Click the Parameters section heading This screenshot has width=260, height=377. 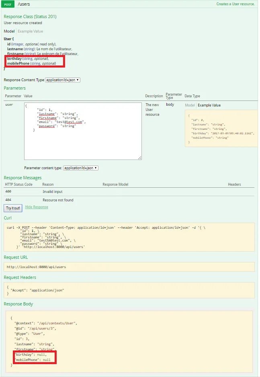point(14,88)
